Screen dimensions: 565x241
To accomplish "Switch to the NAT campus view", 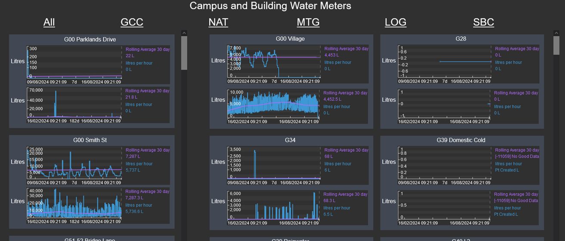I will (218, 22).
